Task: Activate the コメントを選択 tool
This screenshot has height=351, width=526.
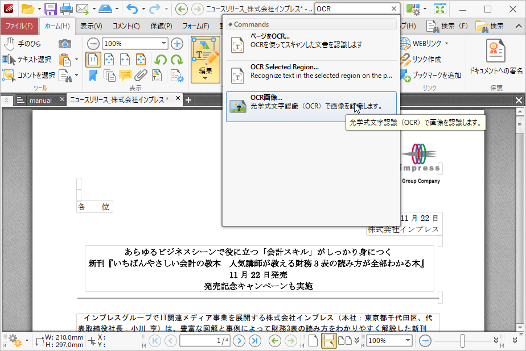Action: point(29,76)
